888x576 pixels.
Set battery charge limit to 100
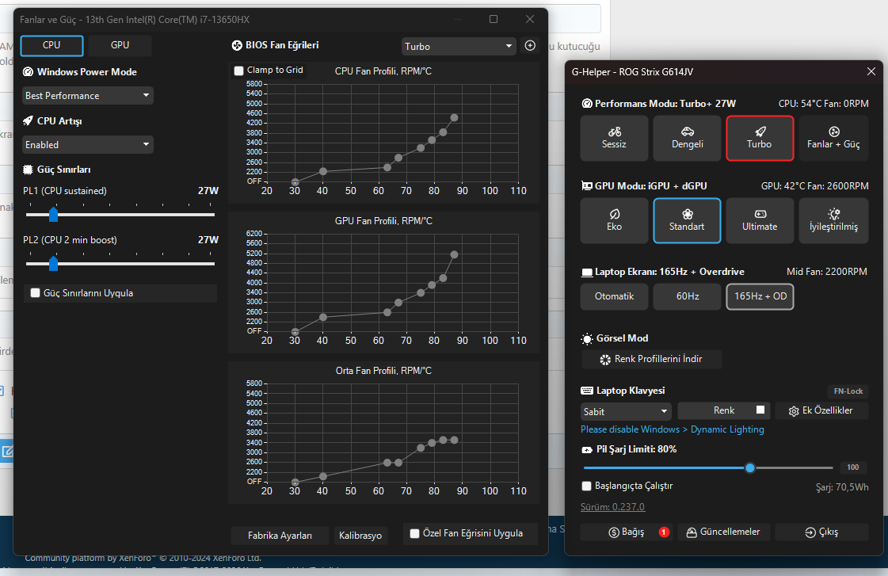click(852, 467)
